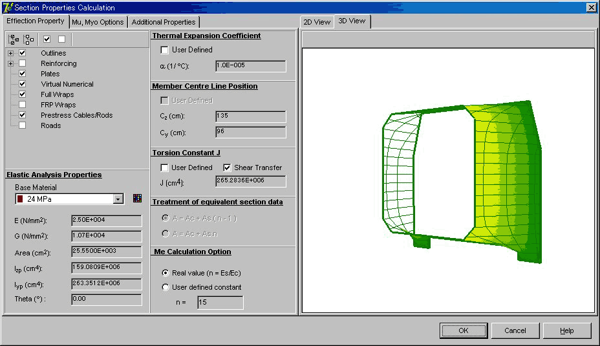
Task: Select the Outlines tree label
Action: [x=53, y=53]
